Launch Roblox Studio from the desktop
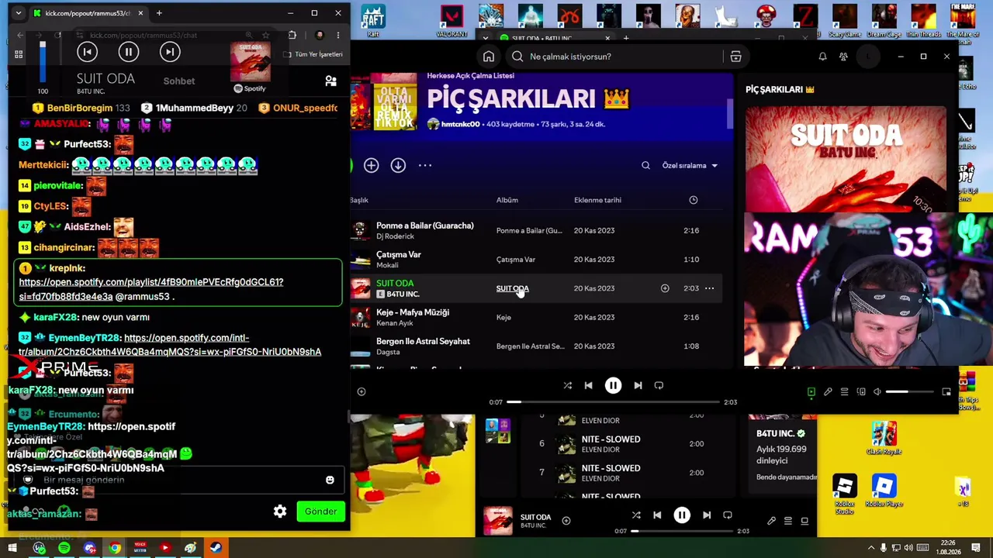Image resolution: width=993 pixels, height=558 pixels. [x=845, y=491]
